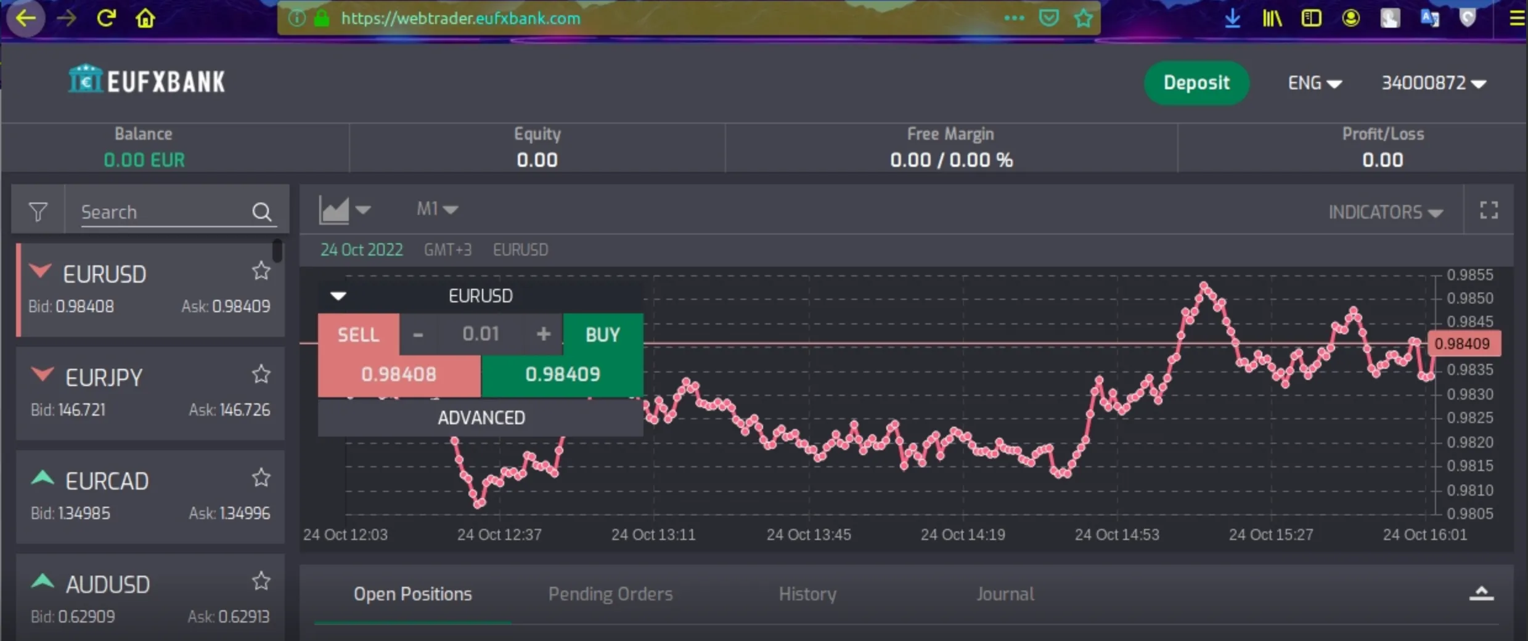Open page actions three-dot menu
1528x641 pixels.
point(1014,18)
